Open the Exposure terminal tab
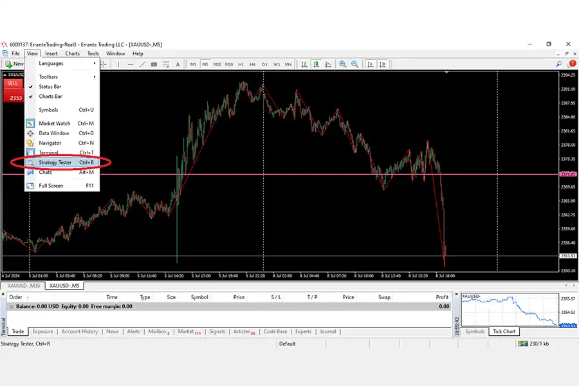The height and width of the screenshot is (386, 579). point(43,332)
